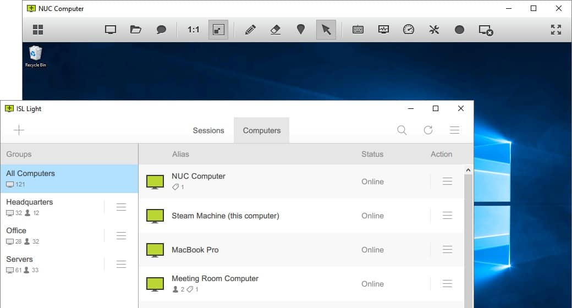Open action menu for NUC Computer row

447,182
